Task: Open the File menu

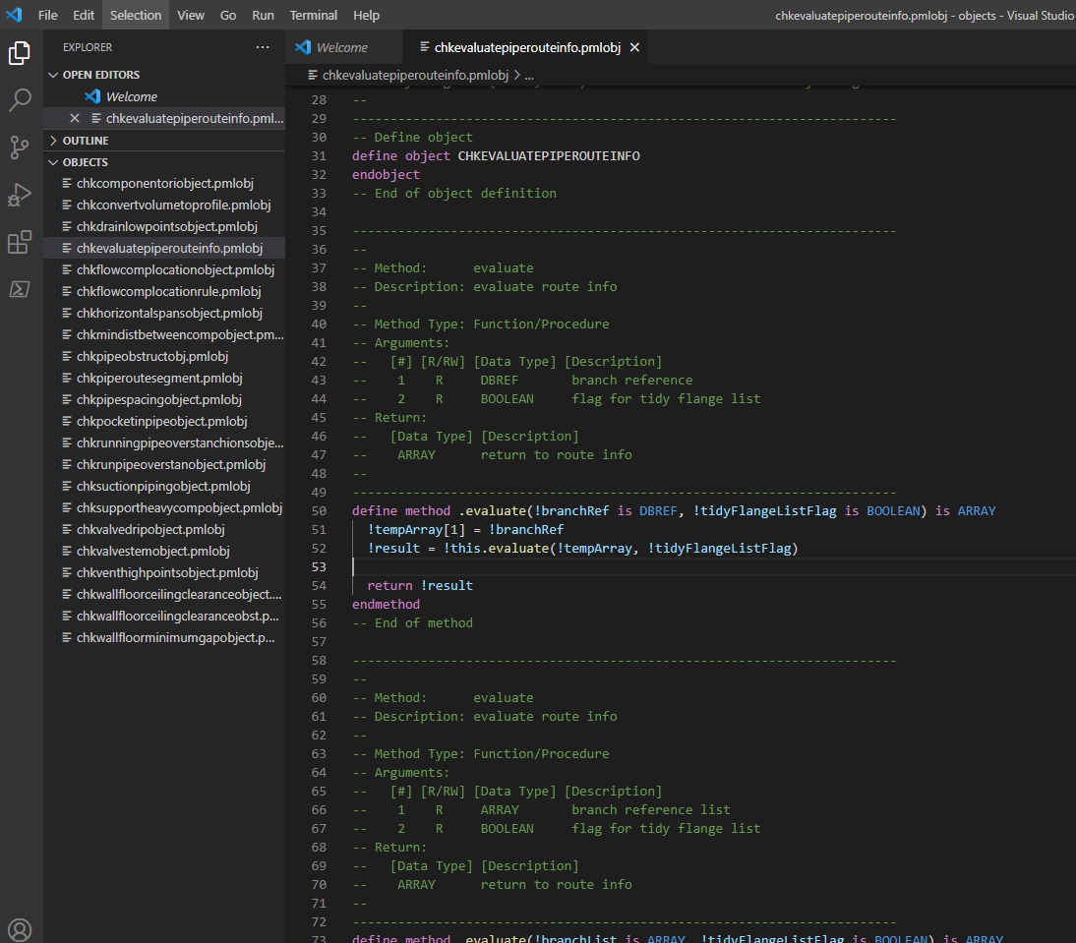Action: point(48,15)
